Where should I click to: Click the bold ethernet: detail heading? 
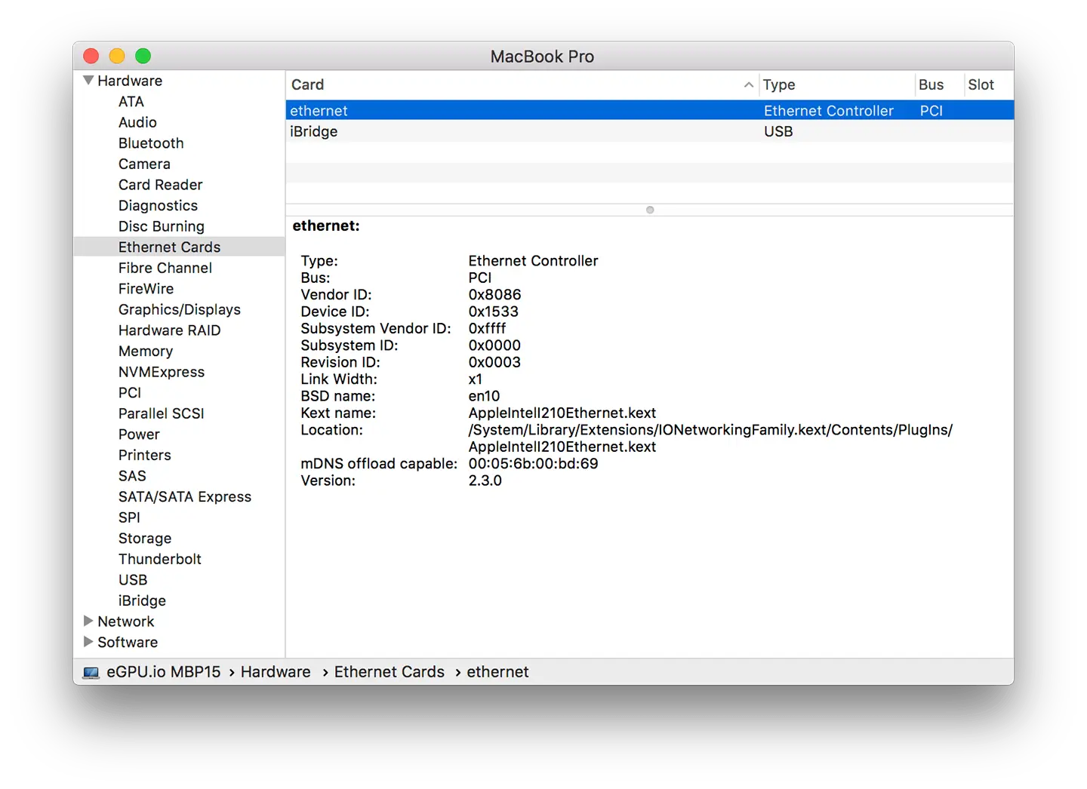(x=326, y=226)
